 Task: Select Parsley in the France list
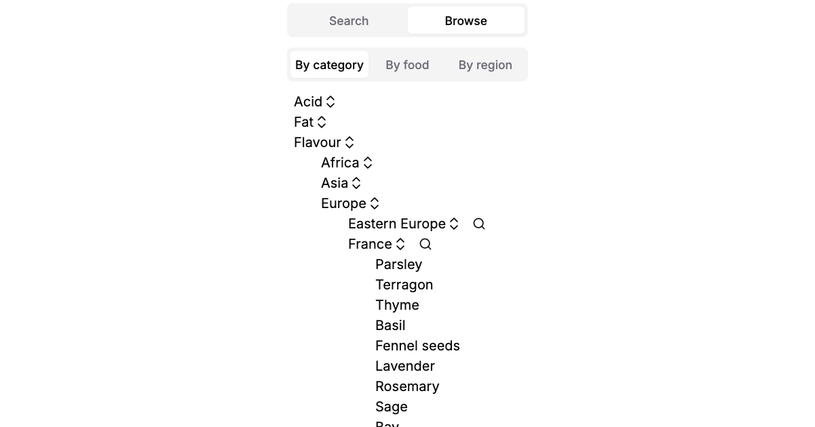[398, 264]
